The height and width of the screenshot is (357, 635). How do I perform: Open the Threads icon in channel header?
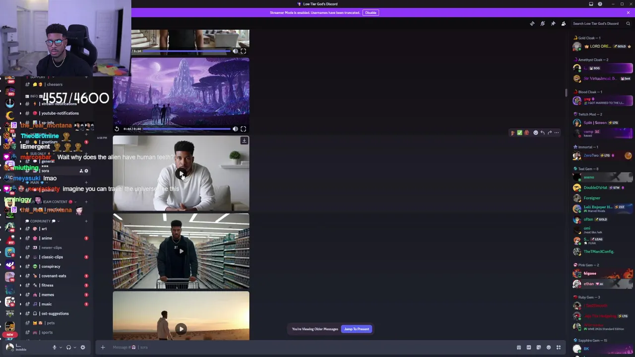click(532, 23)
